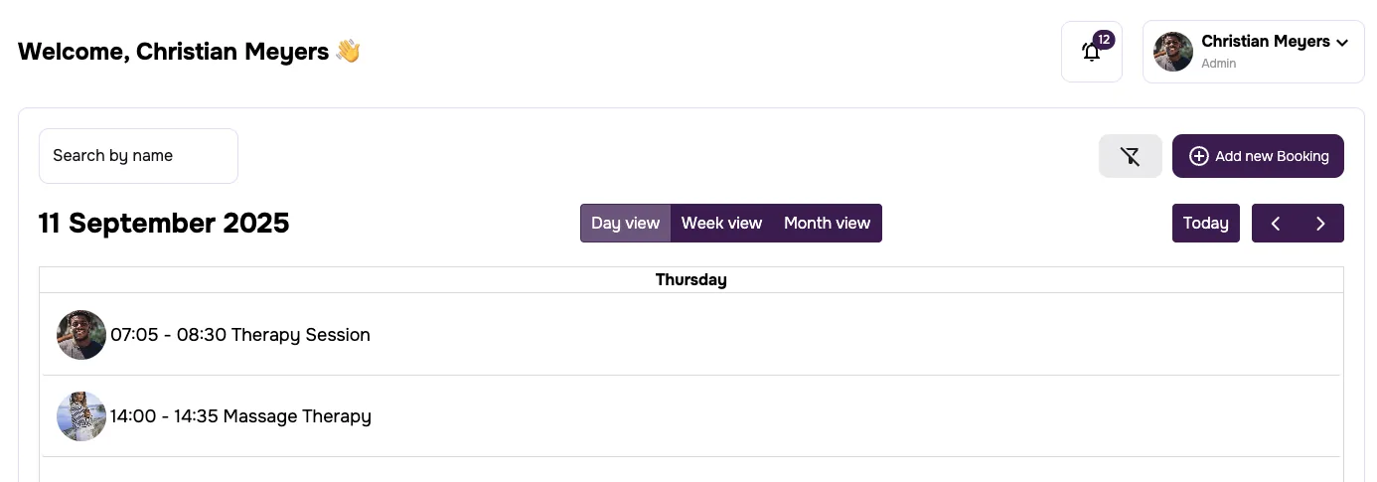This screenshot has width=1377, height=482.
Task: Click the Admin role label under the username
Action: [1219, 64]
